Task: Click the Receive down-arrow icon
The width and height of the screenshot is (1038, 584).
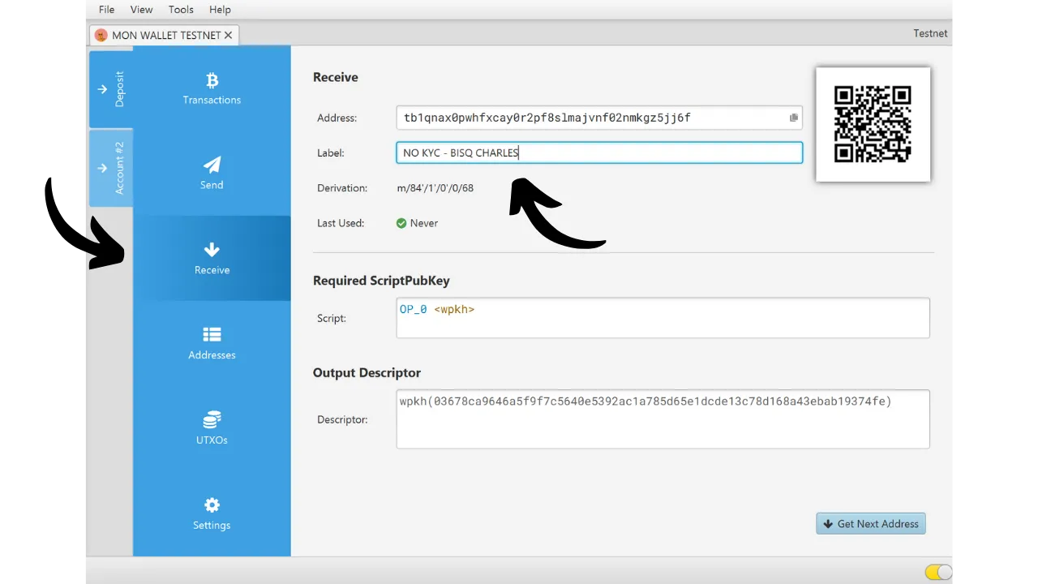Action: (212, 250)
